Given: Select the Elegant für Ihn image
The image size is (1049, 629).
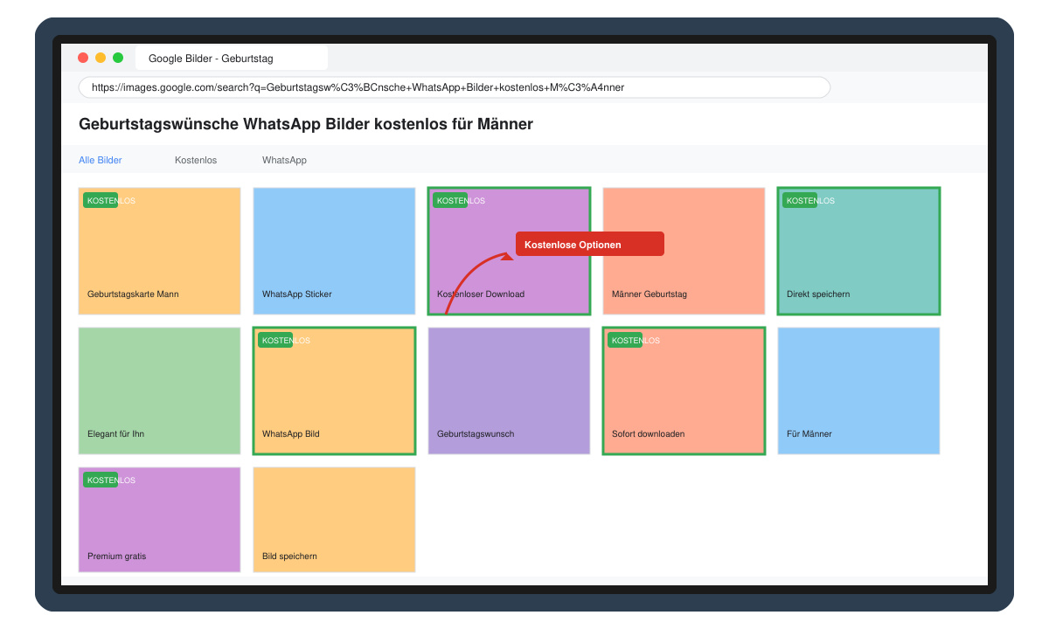Looking at the screenshot, I should click(159, 391).
